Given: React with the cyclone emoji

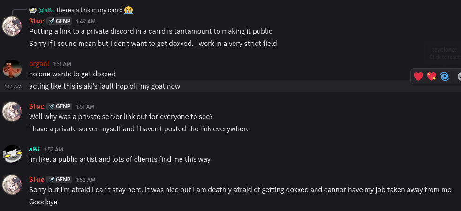Looking at the screenshot, I should (445, 76).
